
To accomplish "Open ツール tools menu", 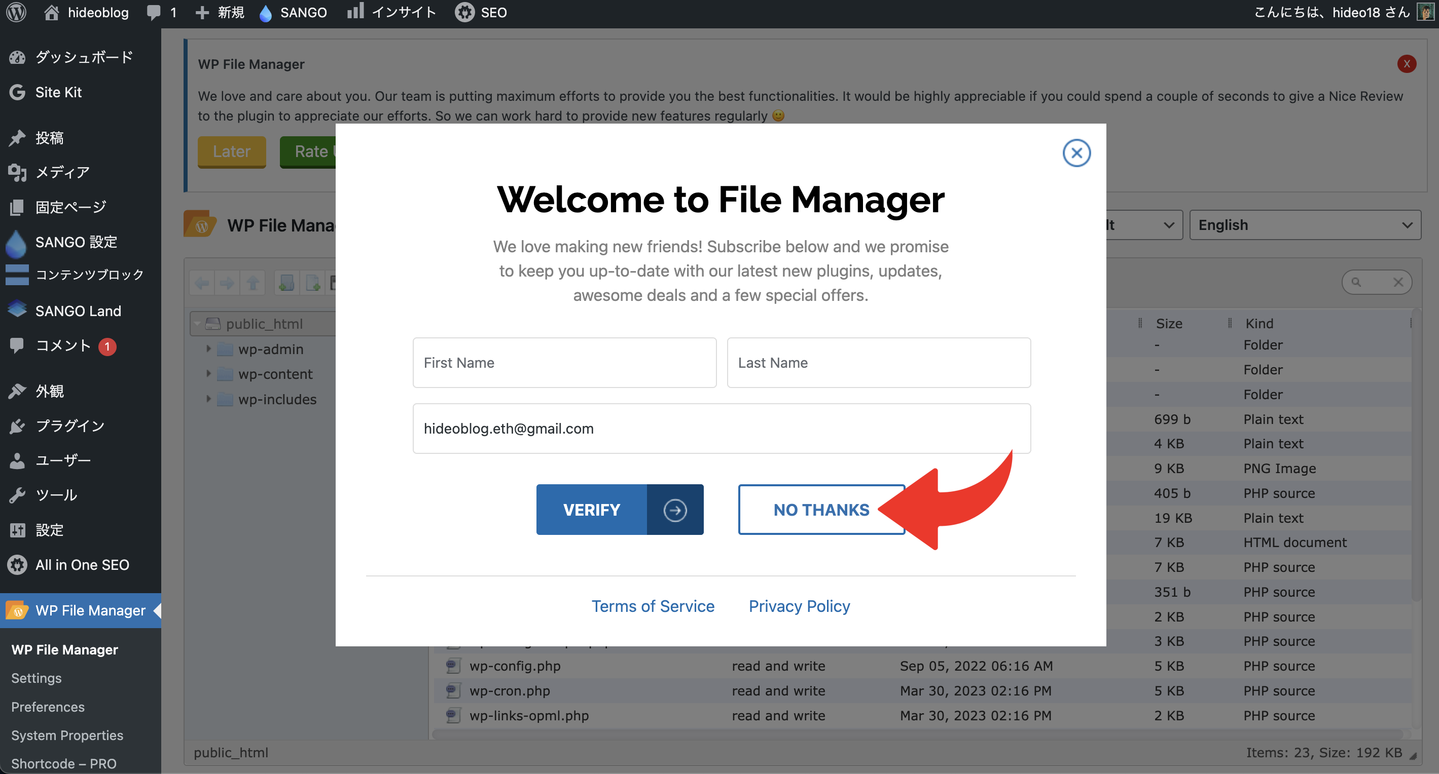I will (x=81, y=495).
